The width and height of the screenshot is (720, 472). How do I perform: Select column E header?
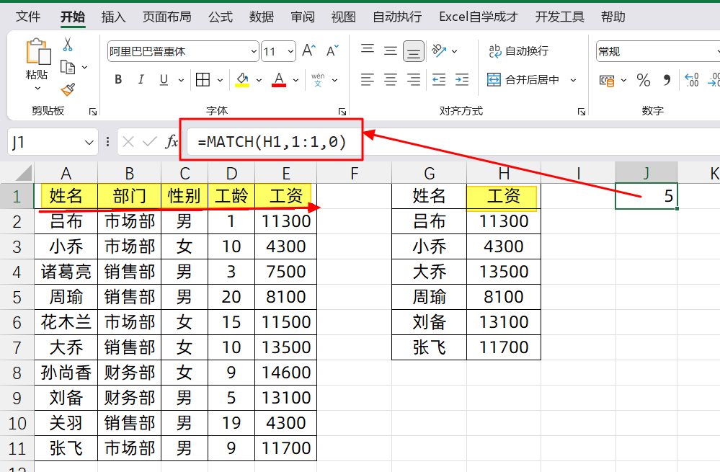(x=285, y=173)
